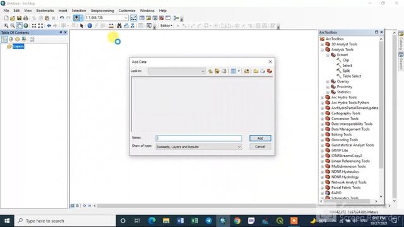The image size is (404, 227).
Task: Switch to List By Drawing Order
Action: [4, 39]
